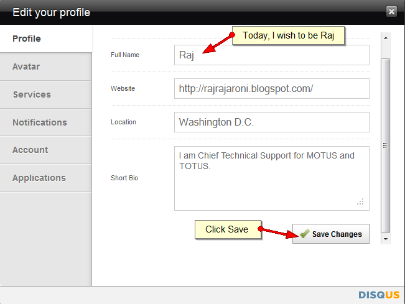The image size is (405, 304).
Task: Click into the Website URL field
Action: coord(272,88)
